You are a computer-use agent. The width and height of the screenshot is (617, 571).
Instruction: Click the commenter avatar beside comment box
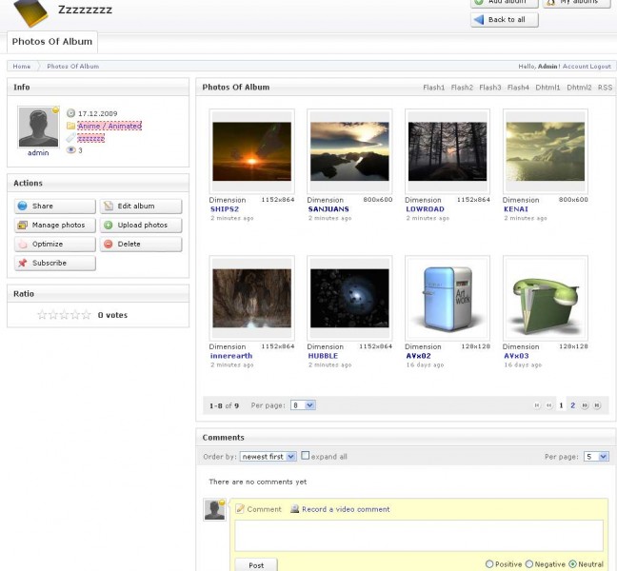click(x=214, y=510)
